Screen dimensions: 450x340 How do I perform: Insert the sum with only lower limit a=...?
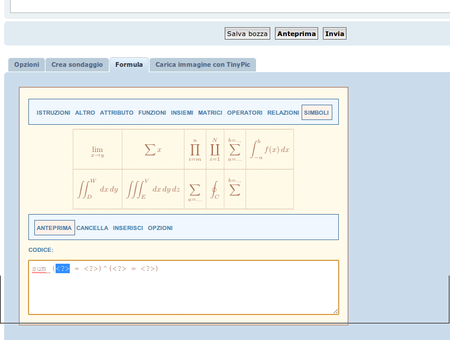[x=195, y=190]
